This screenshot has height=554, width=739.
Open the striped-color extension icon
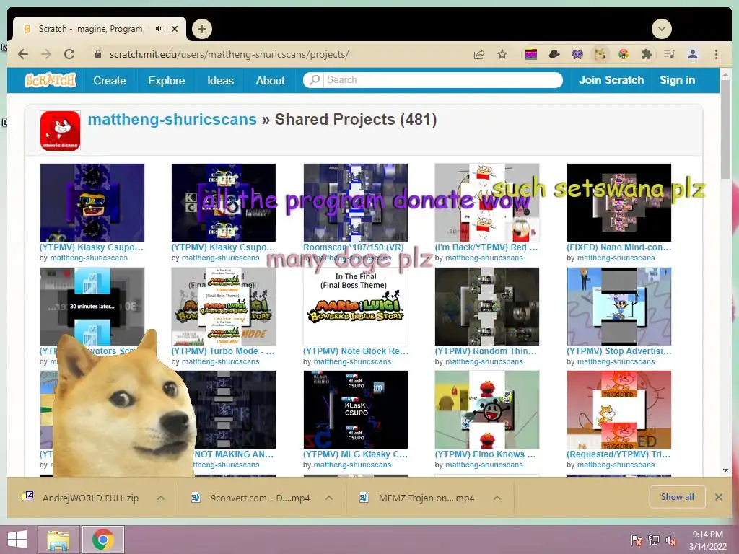pos(531,55)
